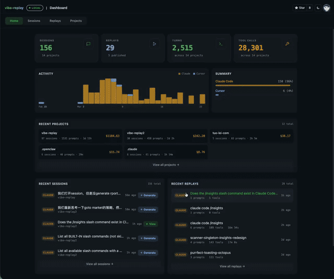Click View all projects link

pyautogui.click(x=166, y=165)
